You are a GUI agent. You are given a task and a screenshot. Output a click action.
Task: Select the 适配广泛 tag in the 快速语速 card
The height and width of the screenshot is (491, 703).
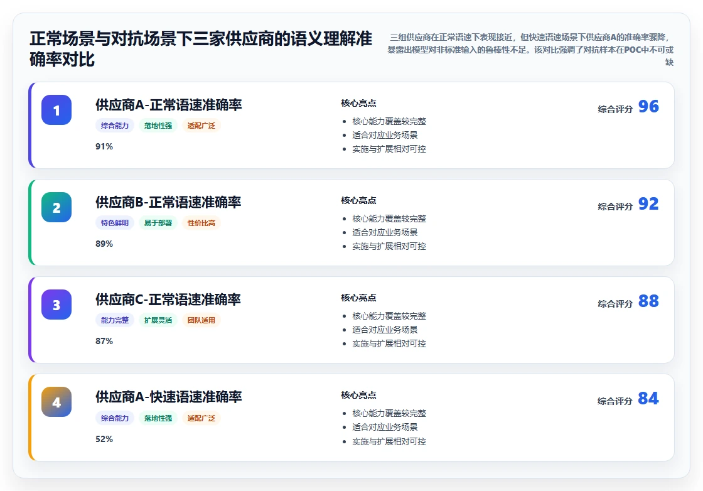(201, 418)
